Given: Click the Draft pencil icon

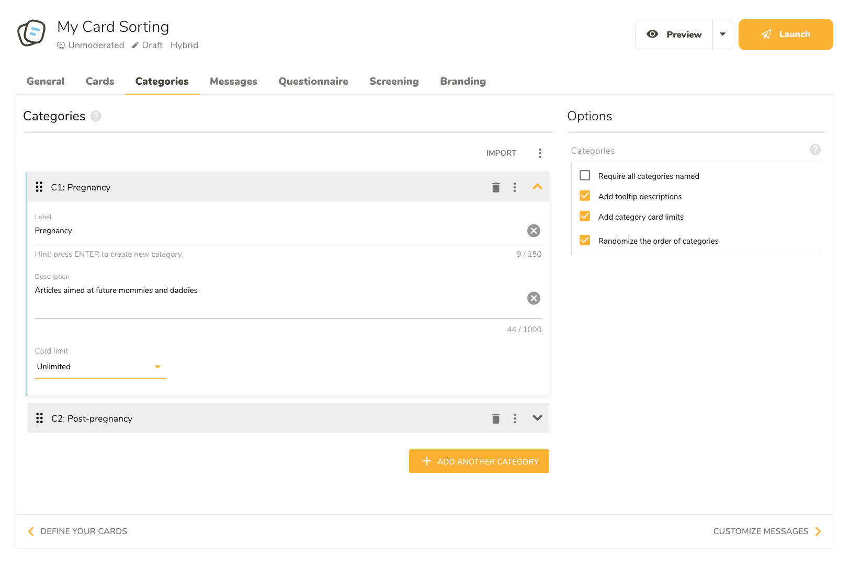Looking at the screenshot, I should point(135,45).
